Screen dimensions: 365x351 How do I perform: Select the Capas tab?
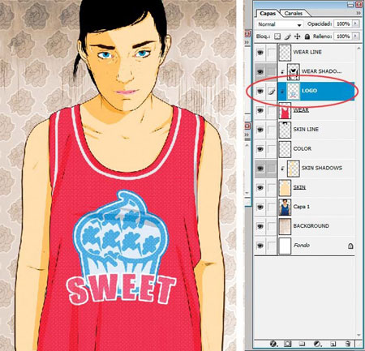click(x=268, y=13)
